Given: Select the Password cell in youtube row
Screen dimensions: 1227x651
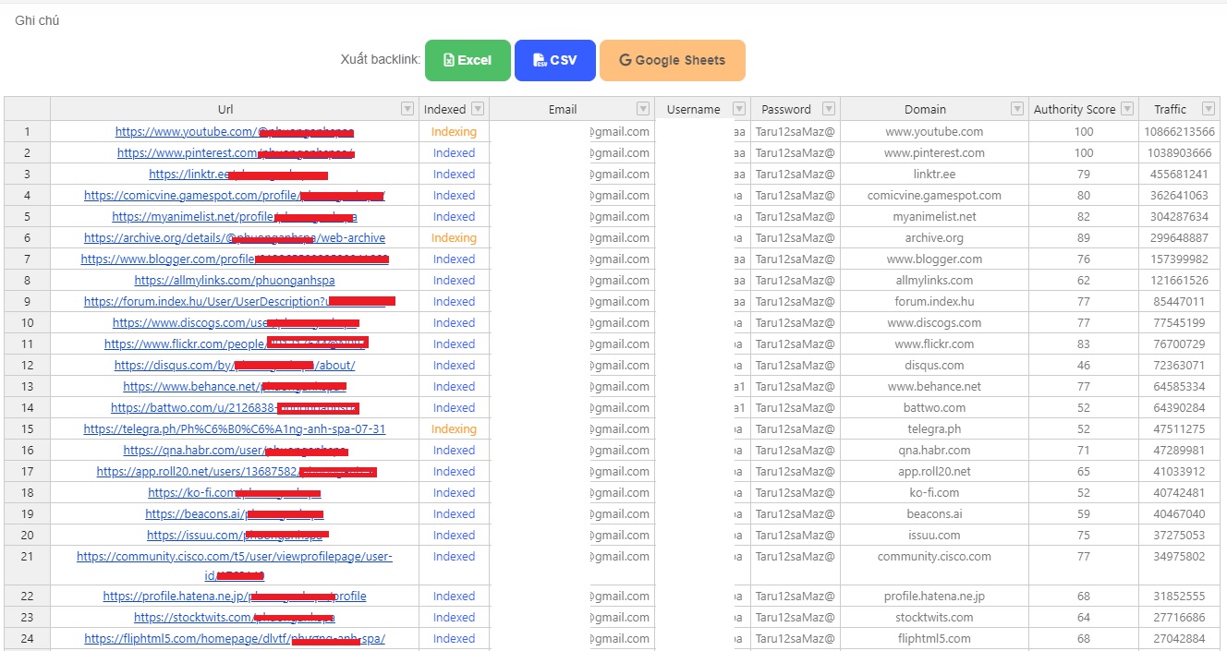Looking at the screenshot, I should tap(796, 132).
